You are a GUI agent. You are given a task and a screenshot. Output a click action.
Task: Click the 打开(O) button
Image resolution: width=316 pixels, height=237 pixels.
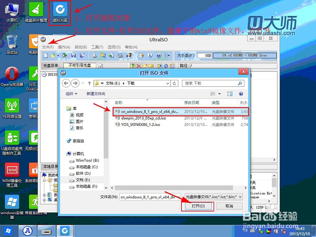click(198, 206)
